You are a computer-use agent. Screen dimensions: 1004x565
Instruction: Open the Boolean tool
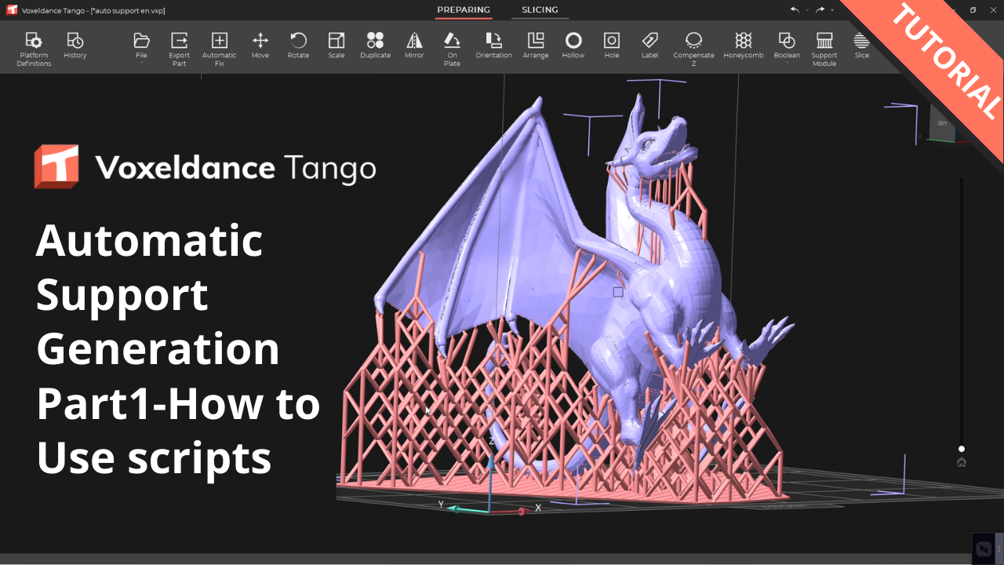point(787,46)
